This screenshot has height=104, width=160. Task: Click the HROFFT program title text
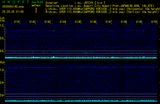coord(16,2)
